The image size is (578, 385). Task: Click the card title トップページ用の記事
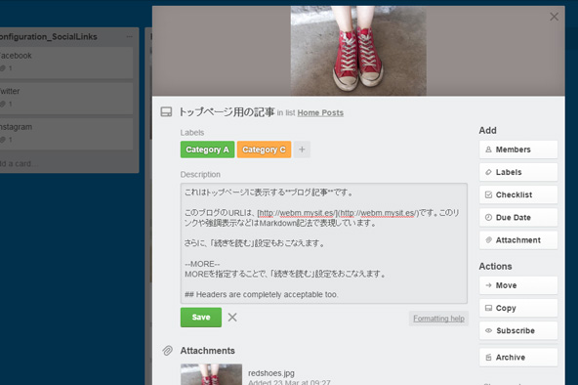tap(227, 111)
